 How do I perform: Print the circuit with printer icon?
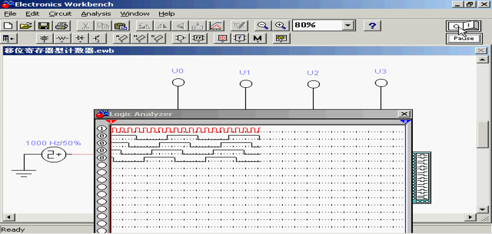[x=62, y=26]
